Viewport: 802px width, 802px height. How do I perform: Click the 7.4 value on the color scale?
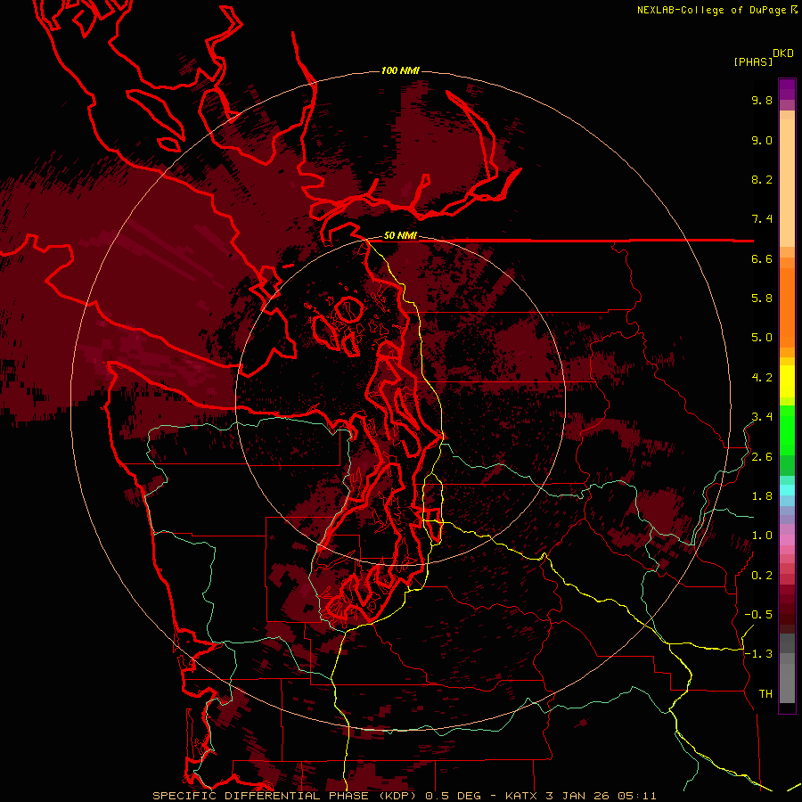tap(762, 219)
